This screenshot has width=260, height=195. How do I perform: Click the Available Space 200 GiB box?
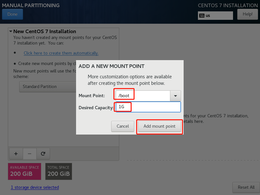(x=25, y=172)
